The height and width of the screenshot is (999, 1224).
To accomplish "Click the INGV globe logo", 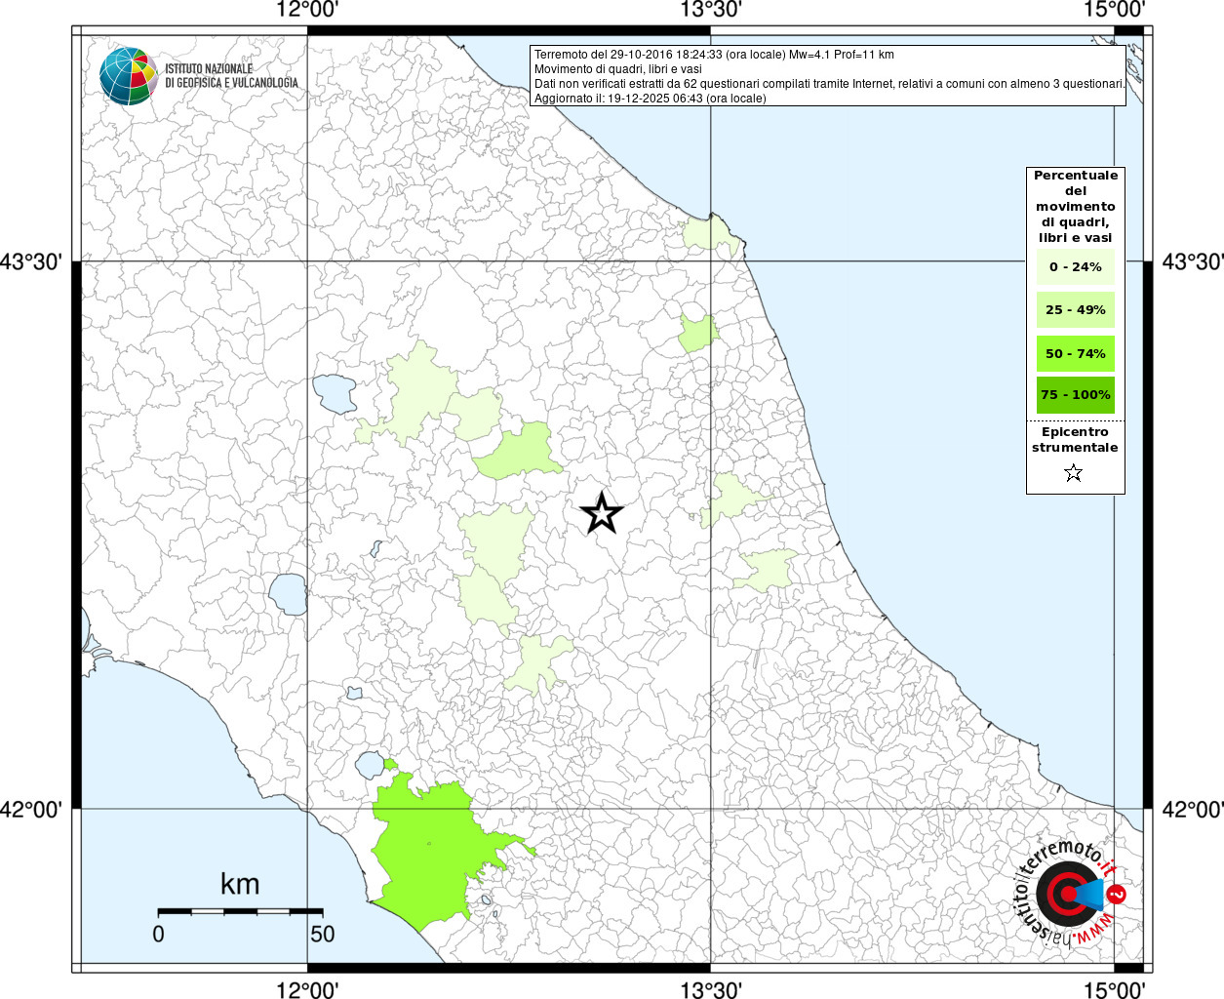I will coord(128,76).
